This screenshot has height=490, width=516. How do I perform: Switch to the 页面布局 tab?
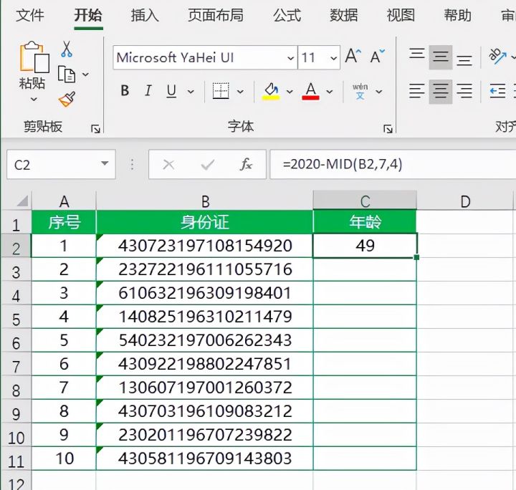216,16
